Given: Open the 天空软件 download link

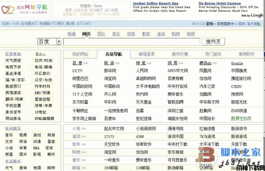Looking at the screenshot, I should click(112, 145).
